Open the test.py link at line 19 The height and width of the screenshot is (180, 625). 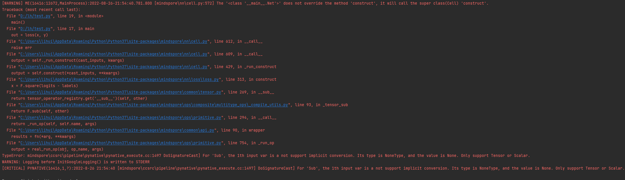pos(35,16)
